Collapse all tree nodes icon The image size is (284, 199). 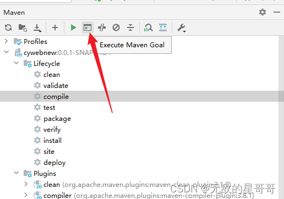tap(130, 27)
